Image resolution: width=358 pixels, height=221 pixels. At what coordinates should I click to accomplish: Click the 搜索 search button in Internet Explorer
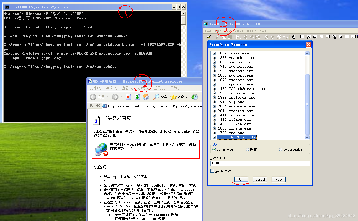[160, 97]
